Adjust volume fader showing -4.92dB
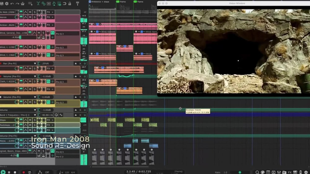This screenshot has height=174, width=310. click(x=20, y=37)
